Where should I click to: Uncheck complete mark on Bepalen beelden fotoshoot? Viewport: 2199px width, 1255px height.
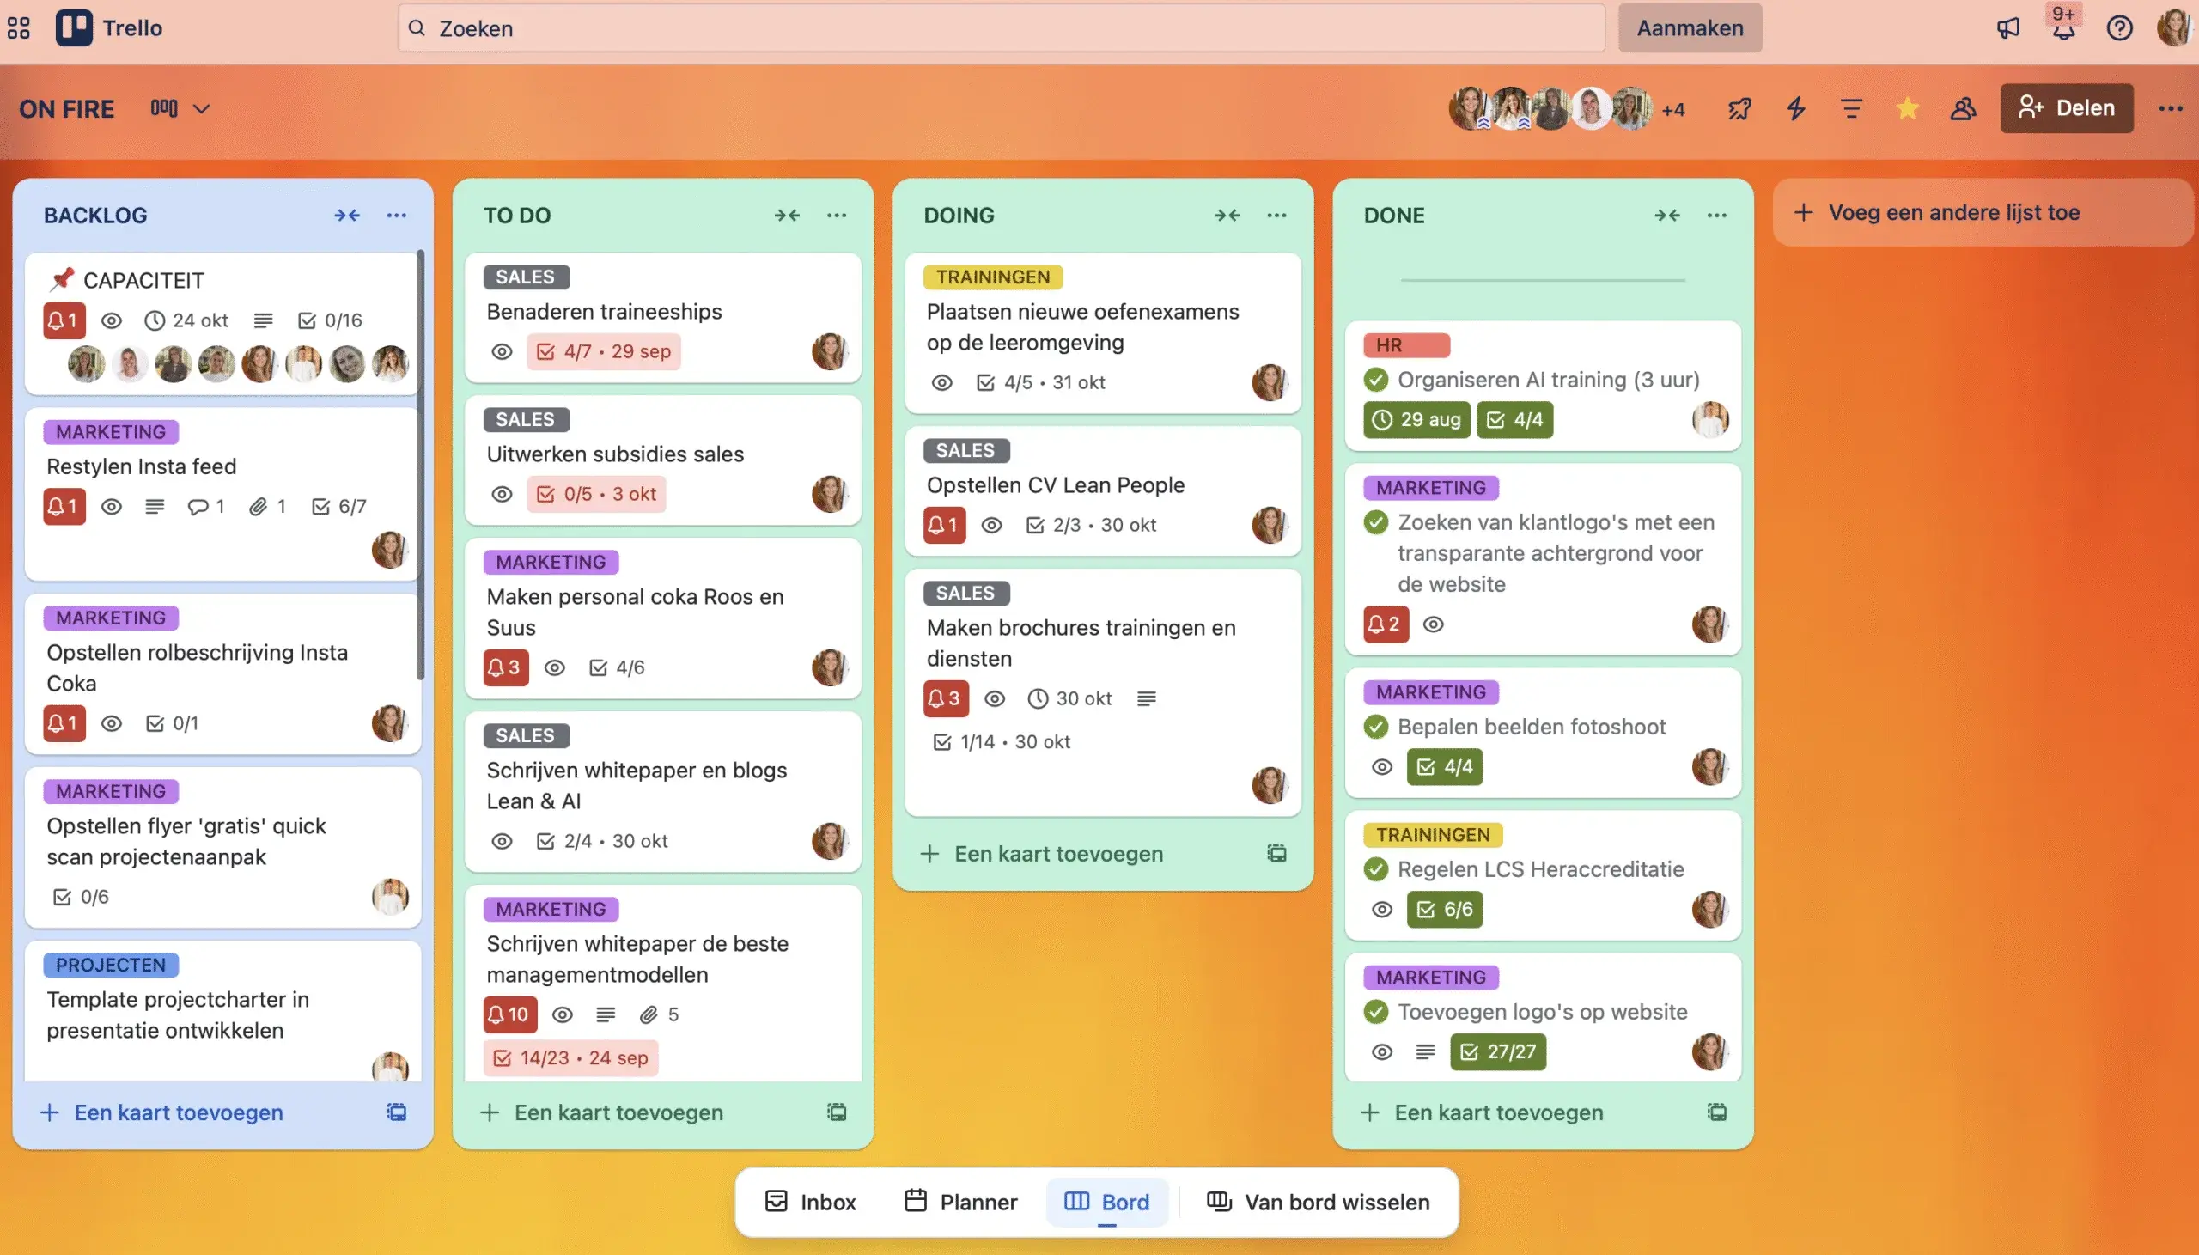tap(1376, 727)
